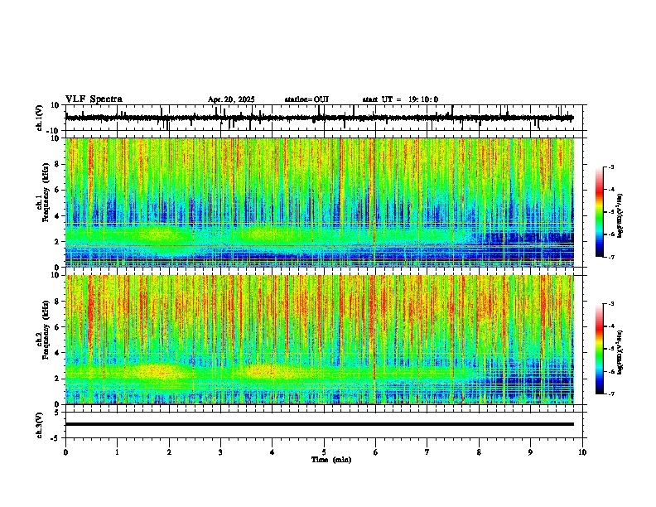Click the ch.1 'Frequency (kHz)' axis label

pos(46,191)
